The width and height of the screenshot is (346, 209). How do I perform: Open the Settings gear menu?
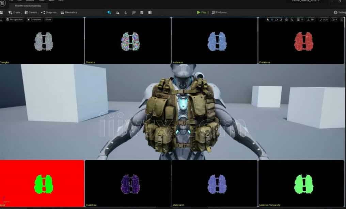pyautogui.click(x=340, y=13)
